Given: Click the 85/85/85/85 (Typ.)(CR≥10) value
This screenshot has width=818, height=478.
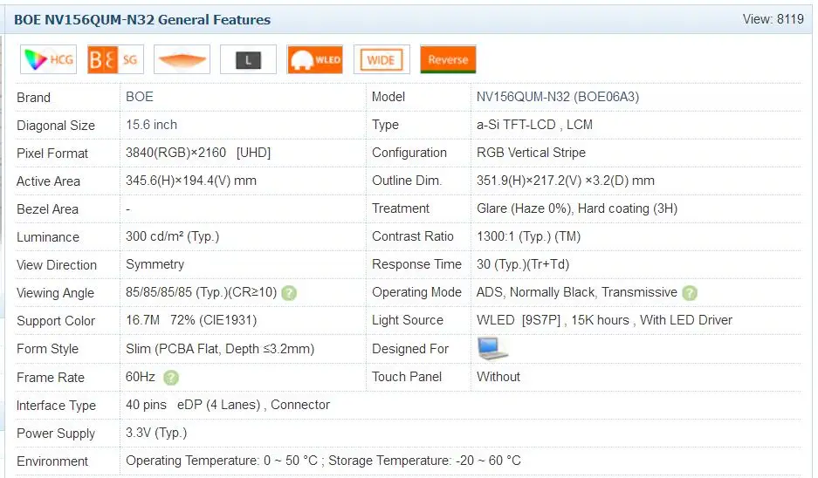Looking at the screenshot, I should 202,292.
